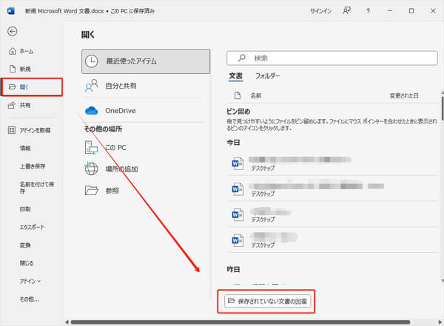Click the computer icon for this PC
This screenshot has height=326, width=444.
92,147
